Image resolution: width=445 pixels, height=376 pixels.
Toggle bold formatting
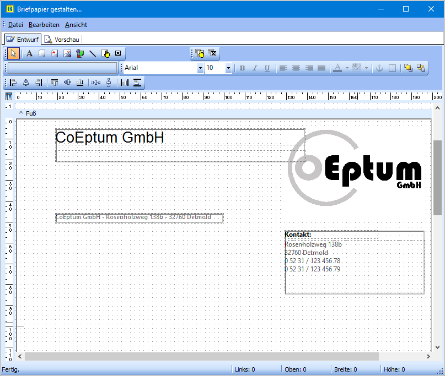click(x=242, y=68)
